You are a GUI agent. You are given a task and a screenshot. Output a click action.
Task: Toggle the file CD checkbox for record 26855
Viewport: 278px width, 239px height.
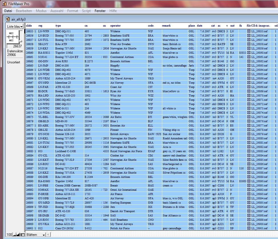coord(249,31)
